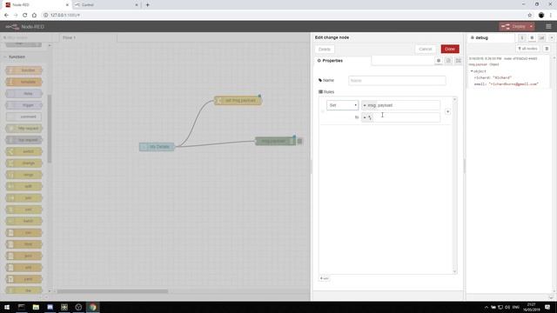Image resolution: width=557 pixels, height=313 pixels.
Task: Open the Set rule action dropdown
Action: 342,105
